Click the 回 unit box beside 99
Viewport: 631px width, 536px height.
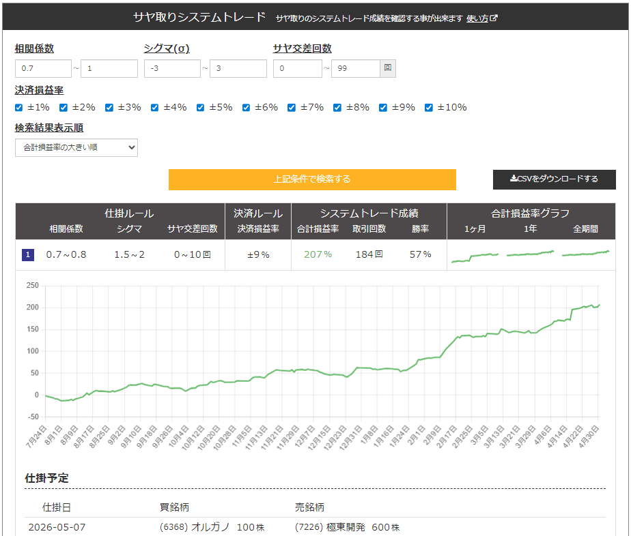tap(388, 68)
